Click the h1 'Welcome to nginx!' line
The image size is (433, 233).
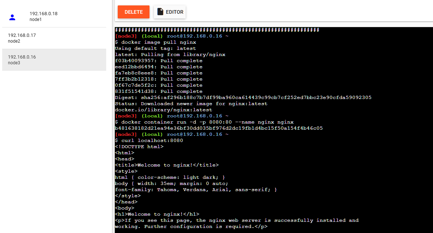(x=157, y=214)
